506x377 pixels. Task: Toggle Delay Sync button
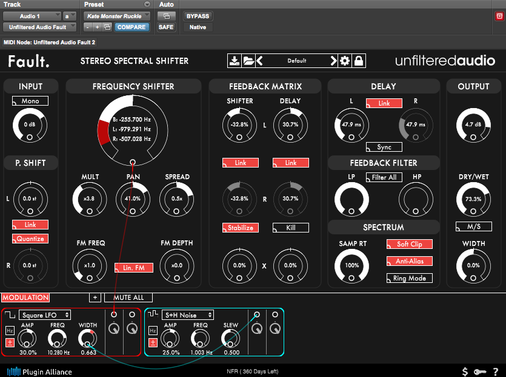(x=384, y=147)
